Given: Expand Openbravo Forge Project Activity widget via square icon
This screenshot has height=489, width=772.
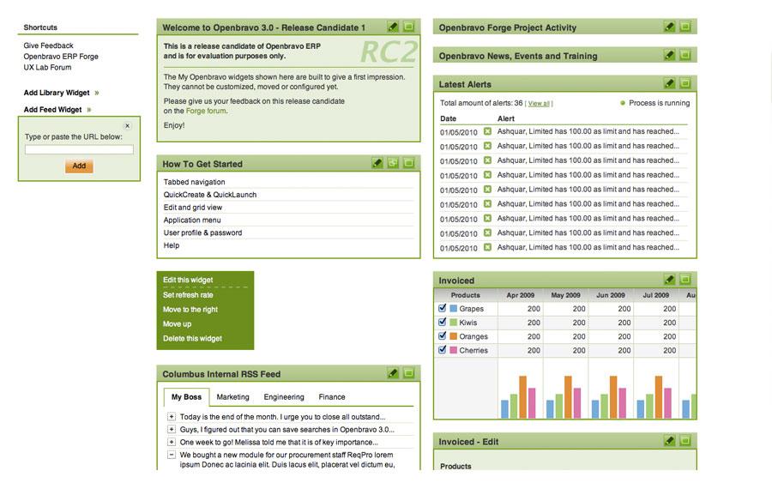Looking at the screenshot, I should point(685,27).
